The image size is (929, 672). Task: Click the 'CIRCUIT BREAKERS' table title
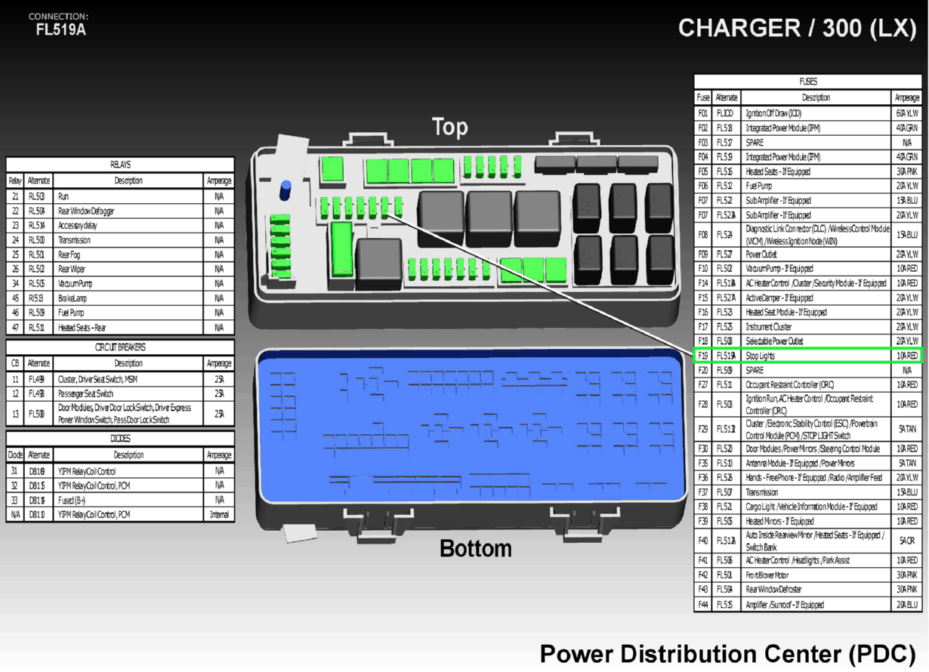pyautogui.click(x=120, y=348)
